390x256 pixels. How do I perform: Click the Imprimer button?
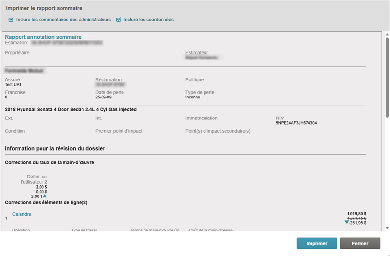point(316,243)
